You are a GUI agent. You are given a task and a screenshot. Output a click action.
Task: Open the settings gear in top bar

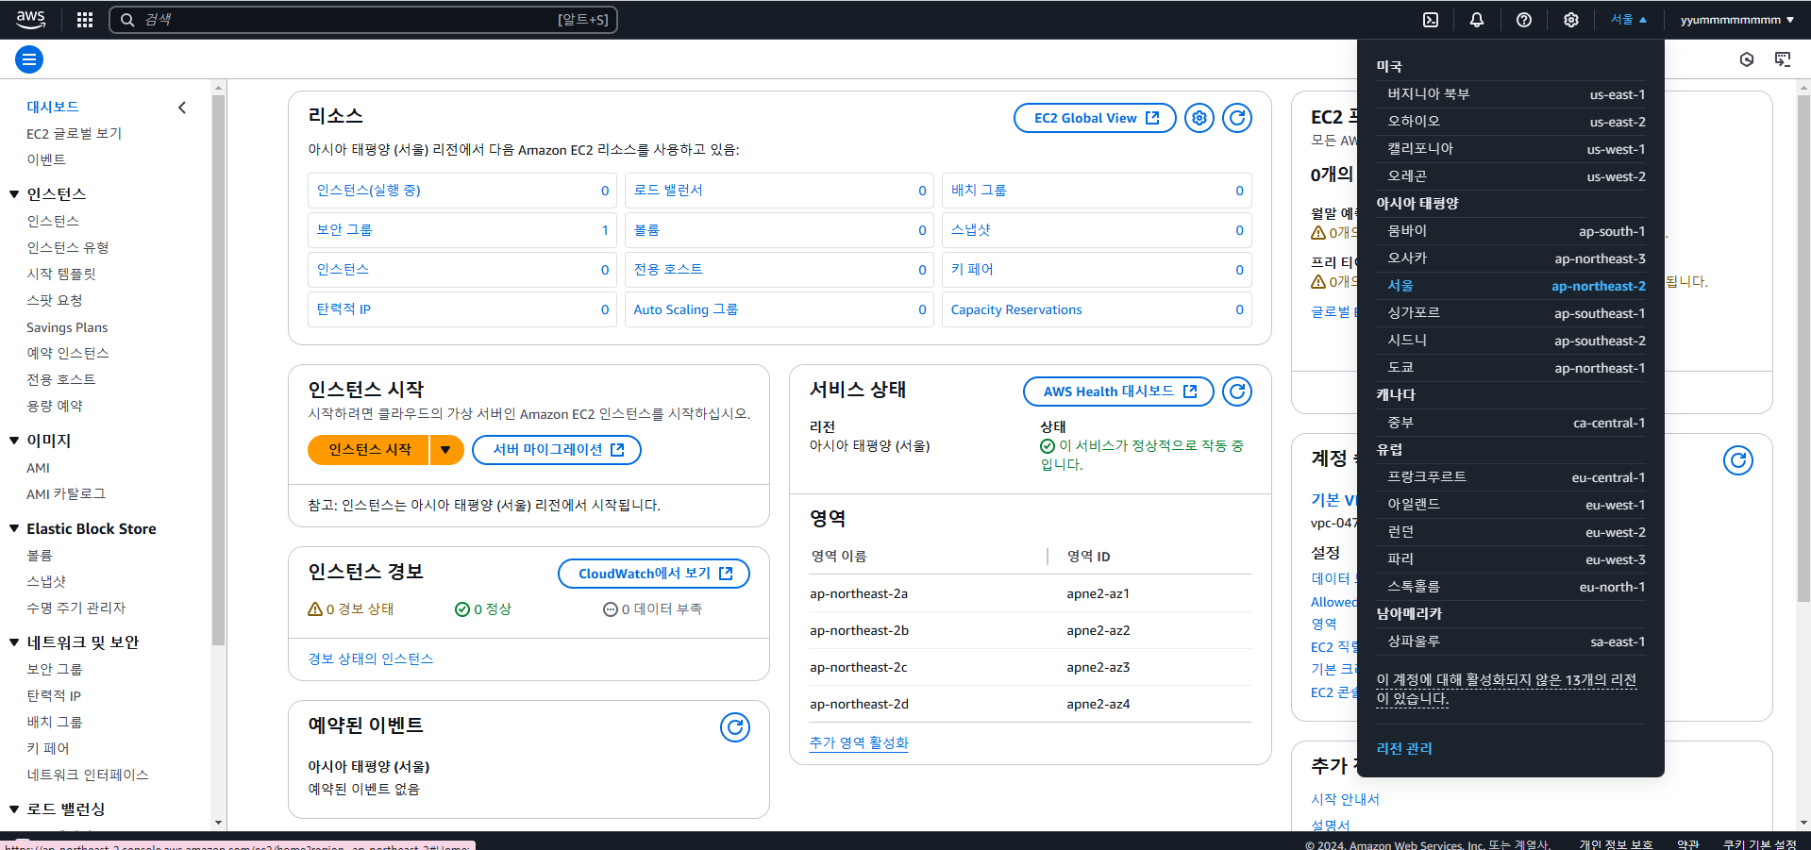[x=1571, y=20]
